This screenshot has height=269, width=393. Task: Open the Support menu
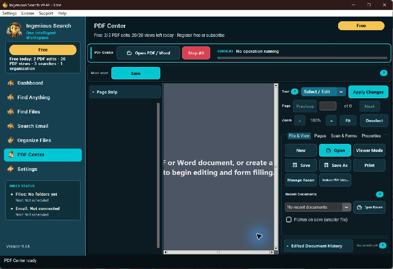click(x=46, y=13)
